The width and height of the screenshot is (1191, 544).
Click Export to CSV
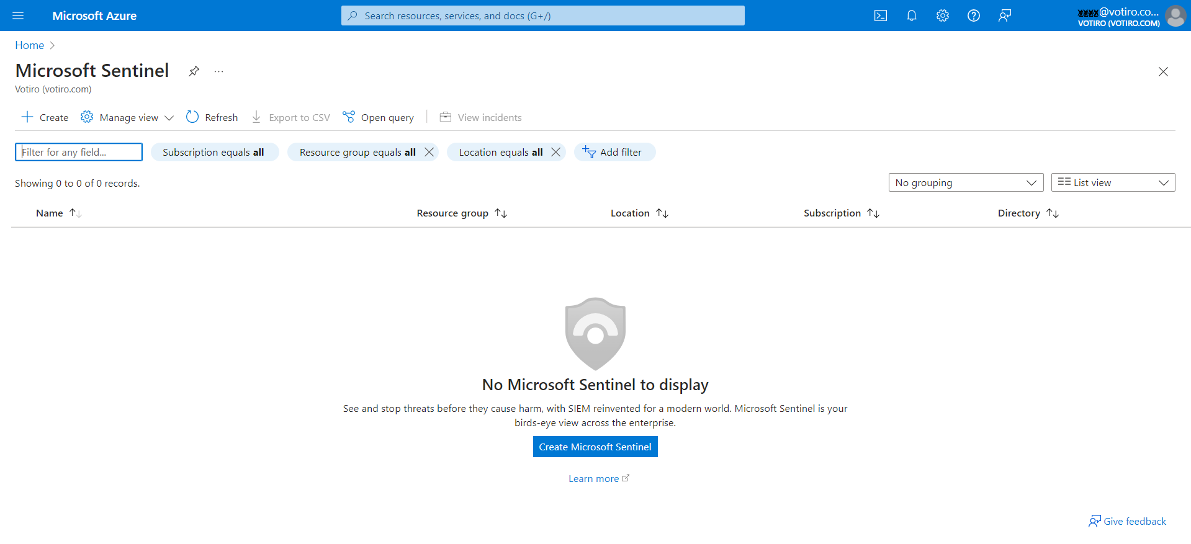[290, 117]
